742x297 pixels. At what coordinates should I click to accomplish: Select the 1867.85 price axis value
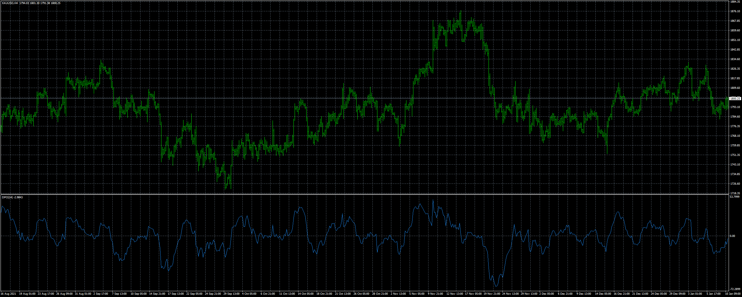(735, 21)
